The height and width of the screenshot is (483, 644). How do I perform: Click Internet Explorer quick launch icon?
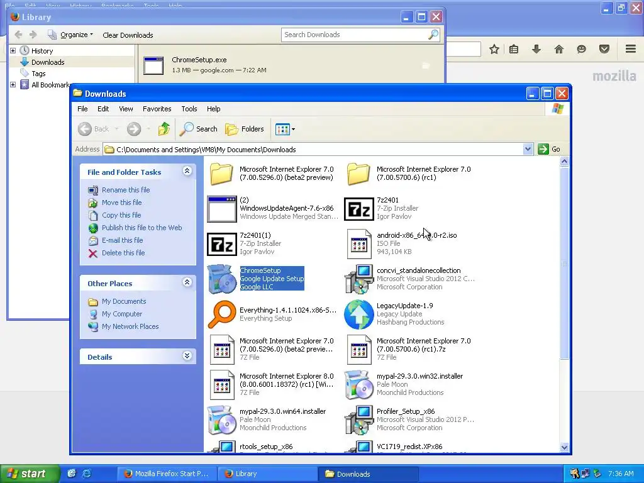coord(87,474)
